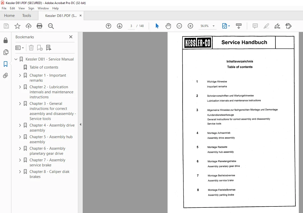
Task: Open the sign document pen icon
Action: click(277, 26)
